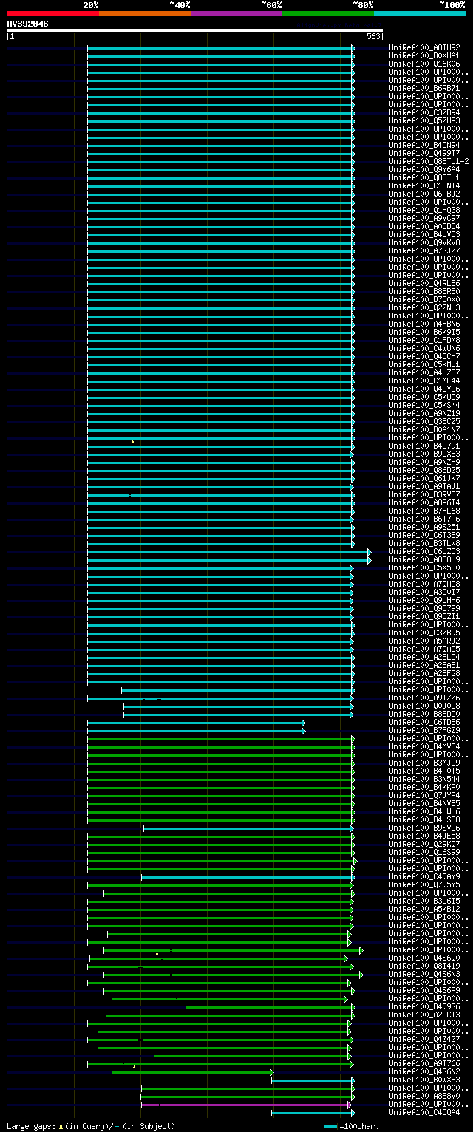Select hit label UniRef100_Q4QCH7

pos(424,356)
